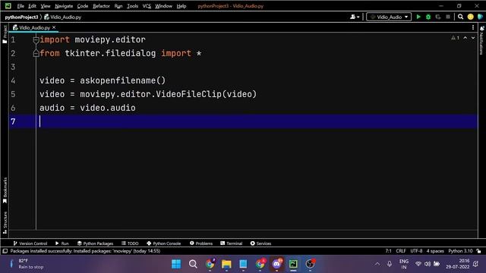
Task: Open the View menu
Action: 46,6
